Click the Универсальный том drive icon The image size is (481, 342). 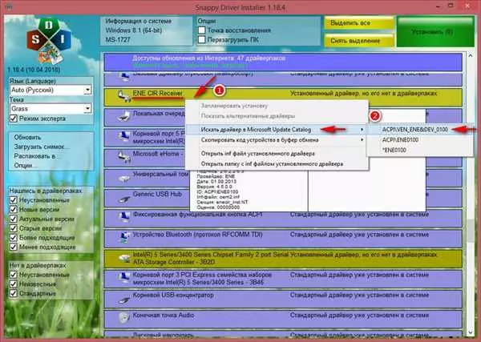click(124, 178)
